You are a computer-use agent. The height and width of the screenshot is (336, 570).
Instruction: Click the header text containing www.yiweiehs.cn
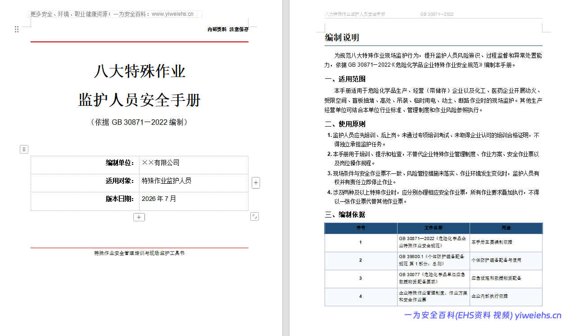coord(112,14)
